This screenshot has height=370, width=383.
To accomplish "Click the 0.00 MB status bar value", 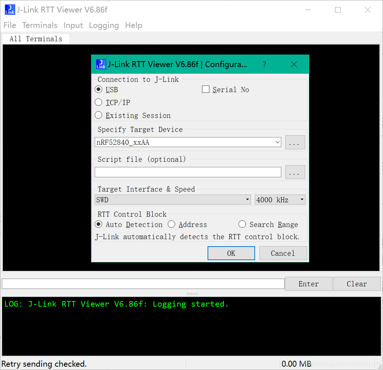I will pyautogui.click(x=296, y=364).
